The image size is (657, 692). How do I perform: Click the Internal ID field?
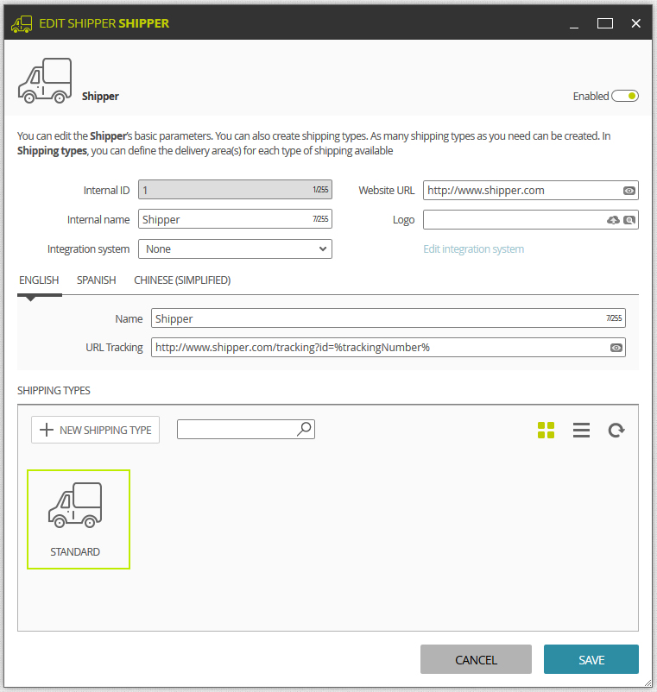tap(235, 190)
